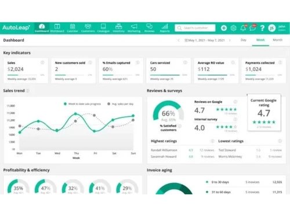
Task: Click Payments collected value $1,024
Action: (x=253, y=69)
